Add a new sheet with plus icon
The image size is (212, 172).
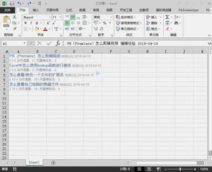coord(53,163)
